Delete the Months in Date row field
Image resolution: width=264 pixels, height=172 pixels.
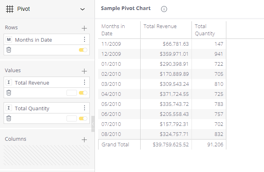pyautogui.click(x=9, y=50)
